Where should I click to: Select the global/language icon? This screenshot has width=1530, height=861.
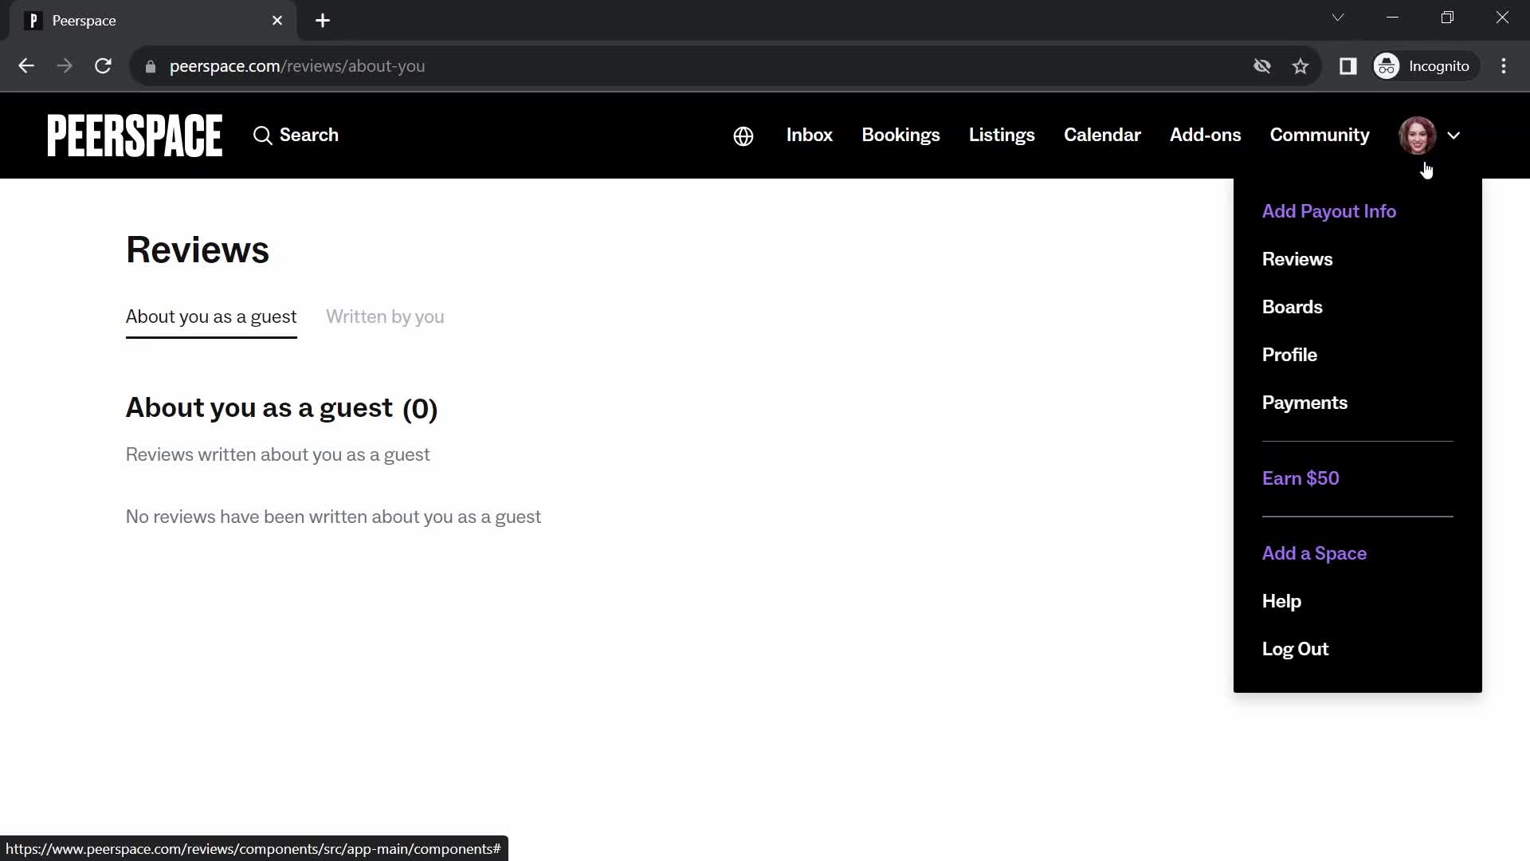[x=744, y=135]
